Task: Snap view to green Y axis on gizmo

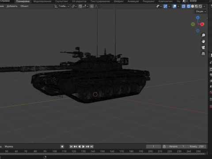Action: point(193,24)
